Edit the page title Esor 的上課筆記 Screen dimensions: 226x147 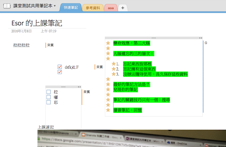(37, 23)
